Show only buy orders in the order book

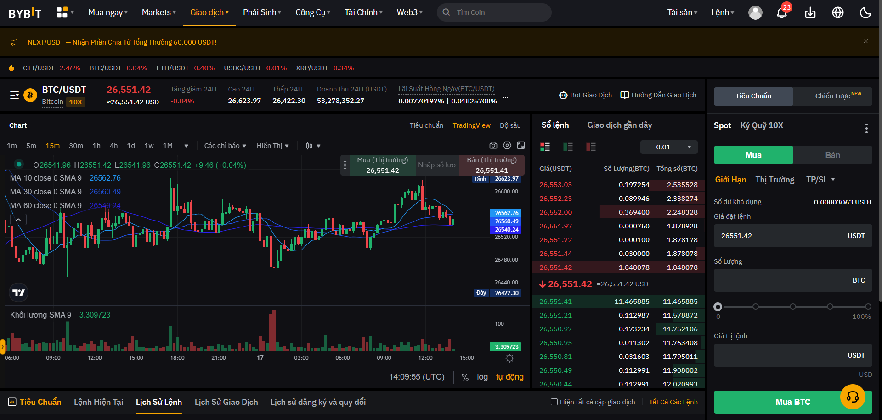point(568,147)
